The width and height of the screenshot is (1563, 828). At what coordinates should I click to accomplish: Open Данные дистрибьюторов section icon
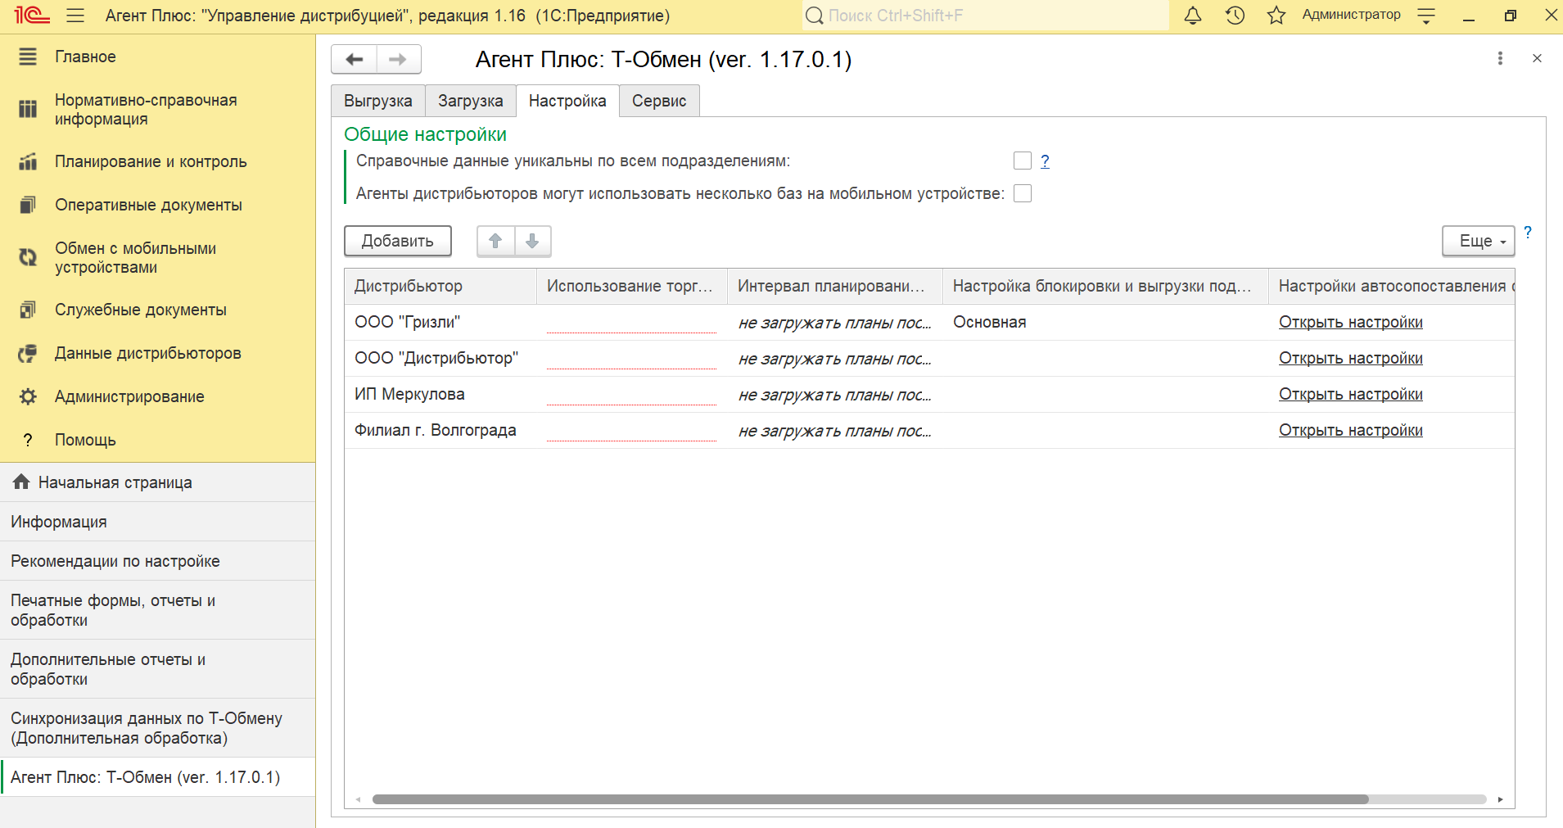[28, 353]
